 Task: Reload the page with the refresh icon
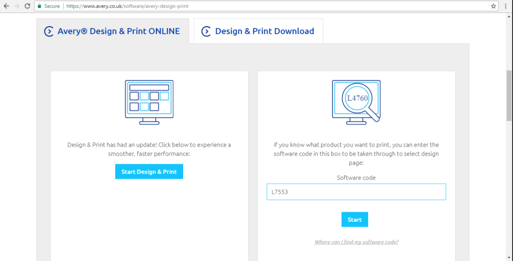pos(27,6)
